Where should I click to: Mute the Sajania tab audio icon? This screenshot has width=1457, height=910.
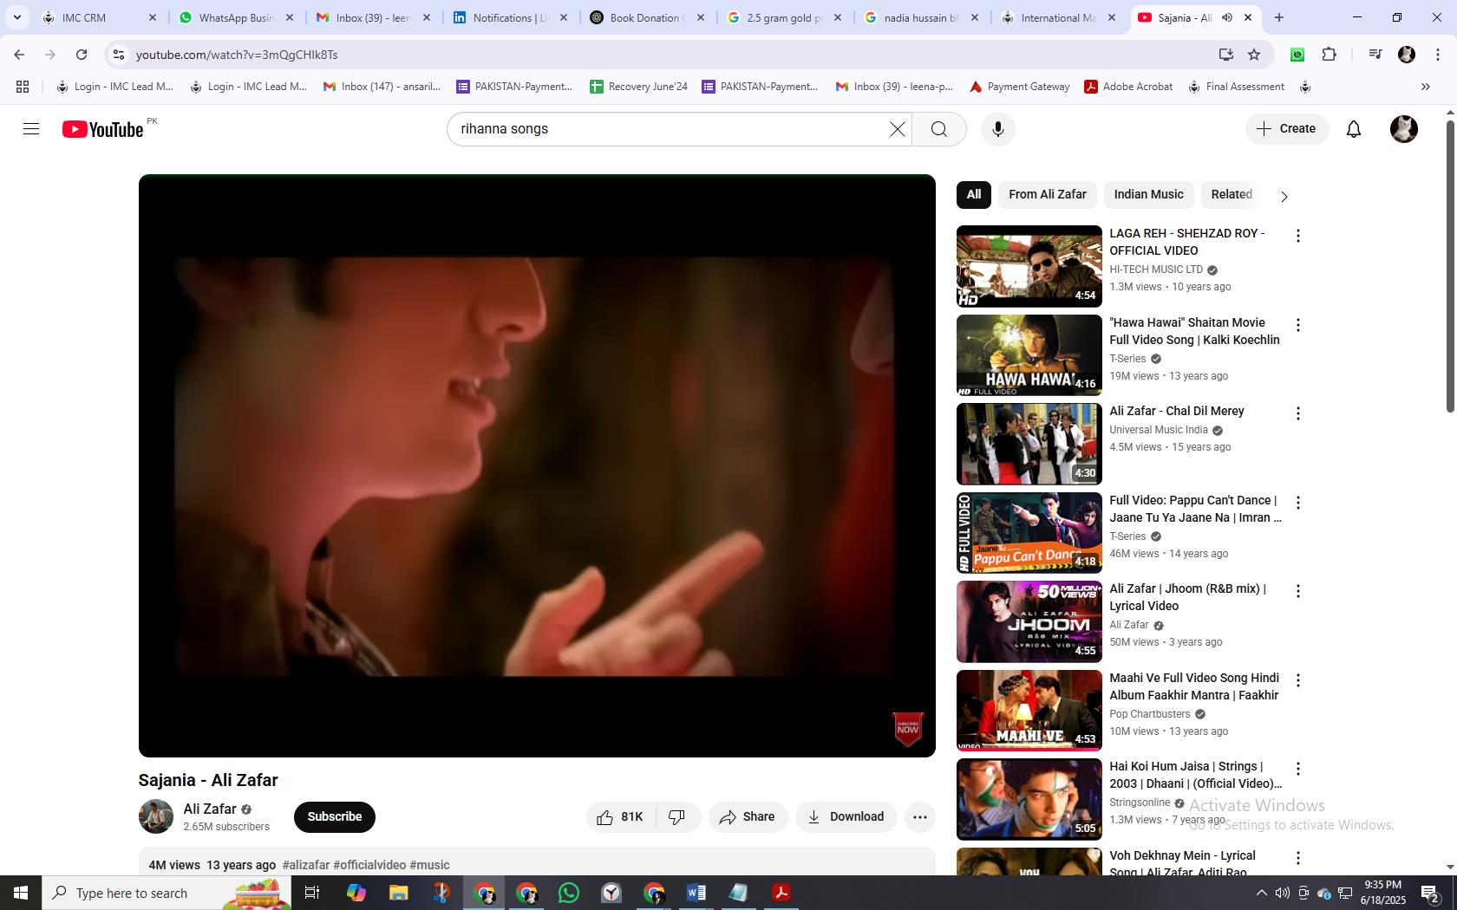pyautogui.click(x=1227, y=17)
